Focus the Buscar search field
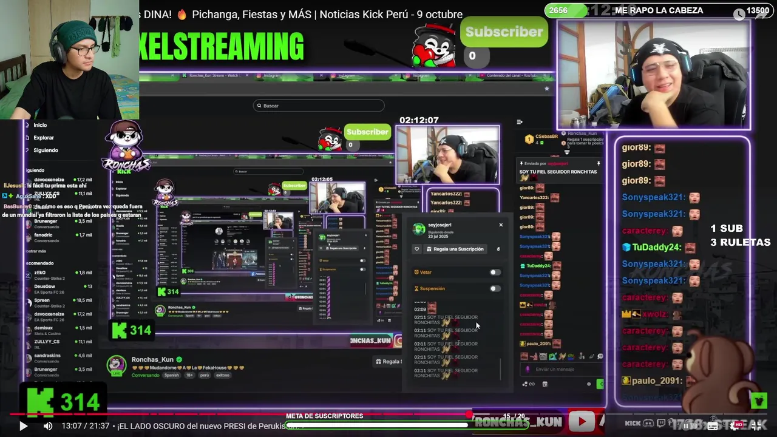The height and width of the screenshot is (437, 777). 319,106
